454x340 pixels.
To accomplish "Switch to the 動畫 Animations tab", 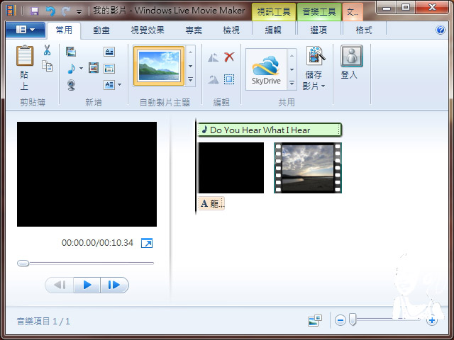I will (101, 30).
